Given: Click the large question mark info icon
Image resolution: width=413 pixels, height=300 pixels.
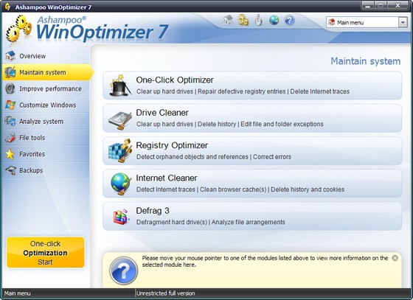Looking at the screenshot, I should tap(124, 271).
